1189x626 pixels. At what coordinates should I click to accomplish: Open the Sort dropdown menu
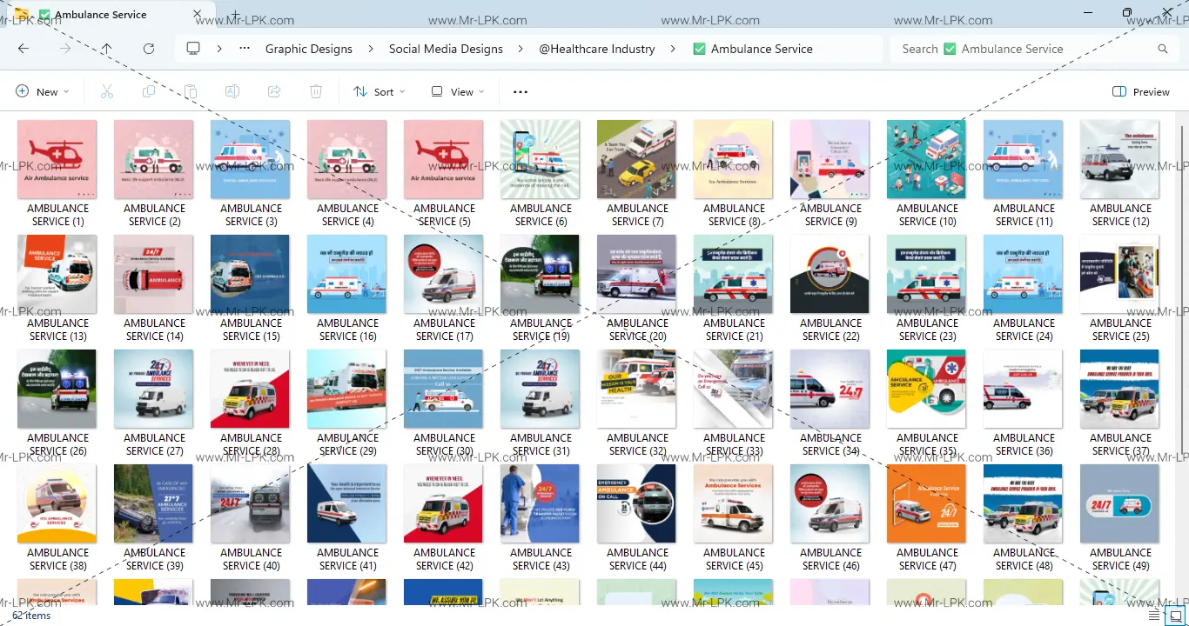coord(380,92)
